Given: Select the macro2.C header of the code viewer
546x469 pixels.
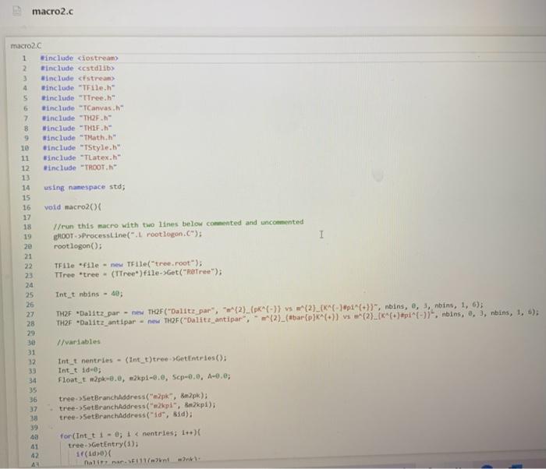Looking at the screenshot, I should (x=26, y=46).
